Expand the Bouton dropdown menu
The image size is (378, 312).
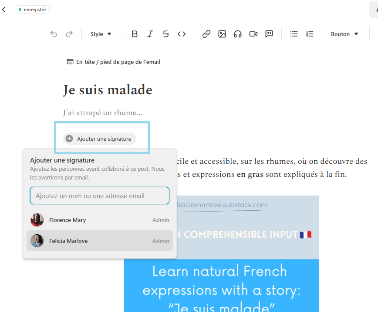344,34
